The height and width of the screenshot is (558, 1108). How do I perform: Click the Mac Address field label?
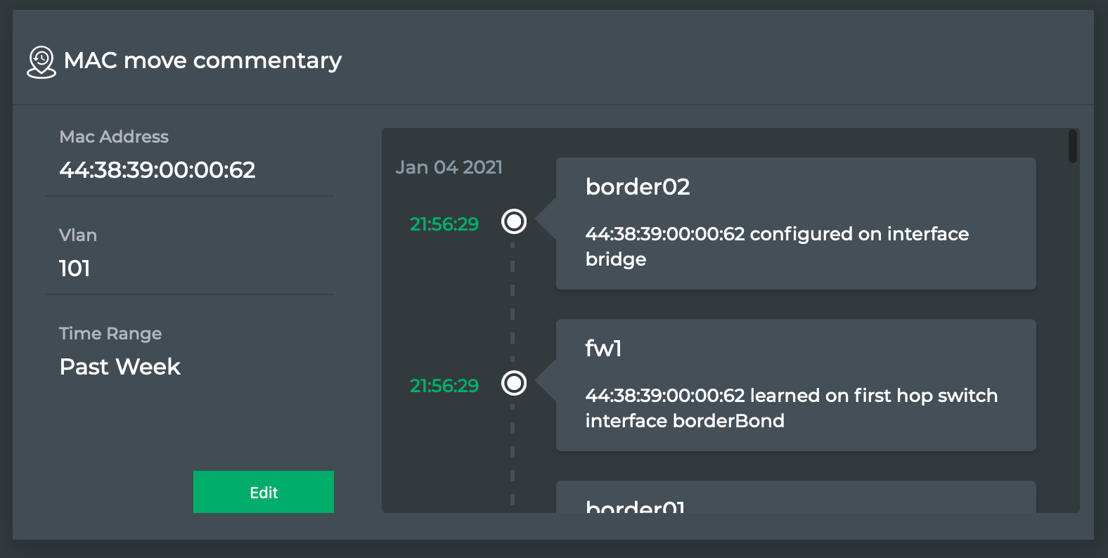coord(114,137)
